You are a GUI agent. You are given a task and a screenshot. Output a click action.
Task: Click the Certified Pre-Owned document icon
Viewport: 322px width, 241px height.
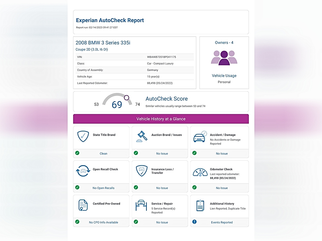(83, 205)
